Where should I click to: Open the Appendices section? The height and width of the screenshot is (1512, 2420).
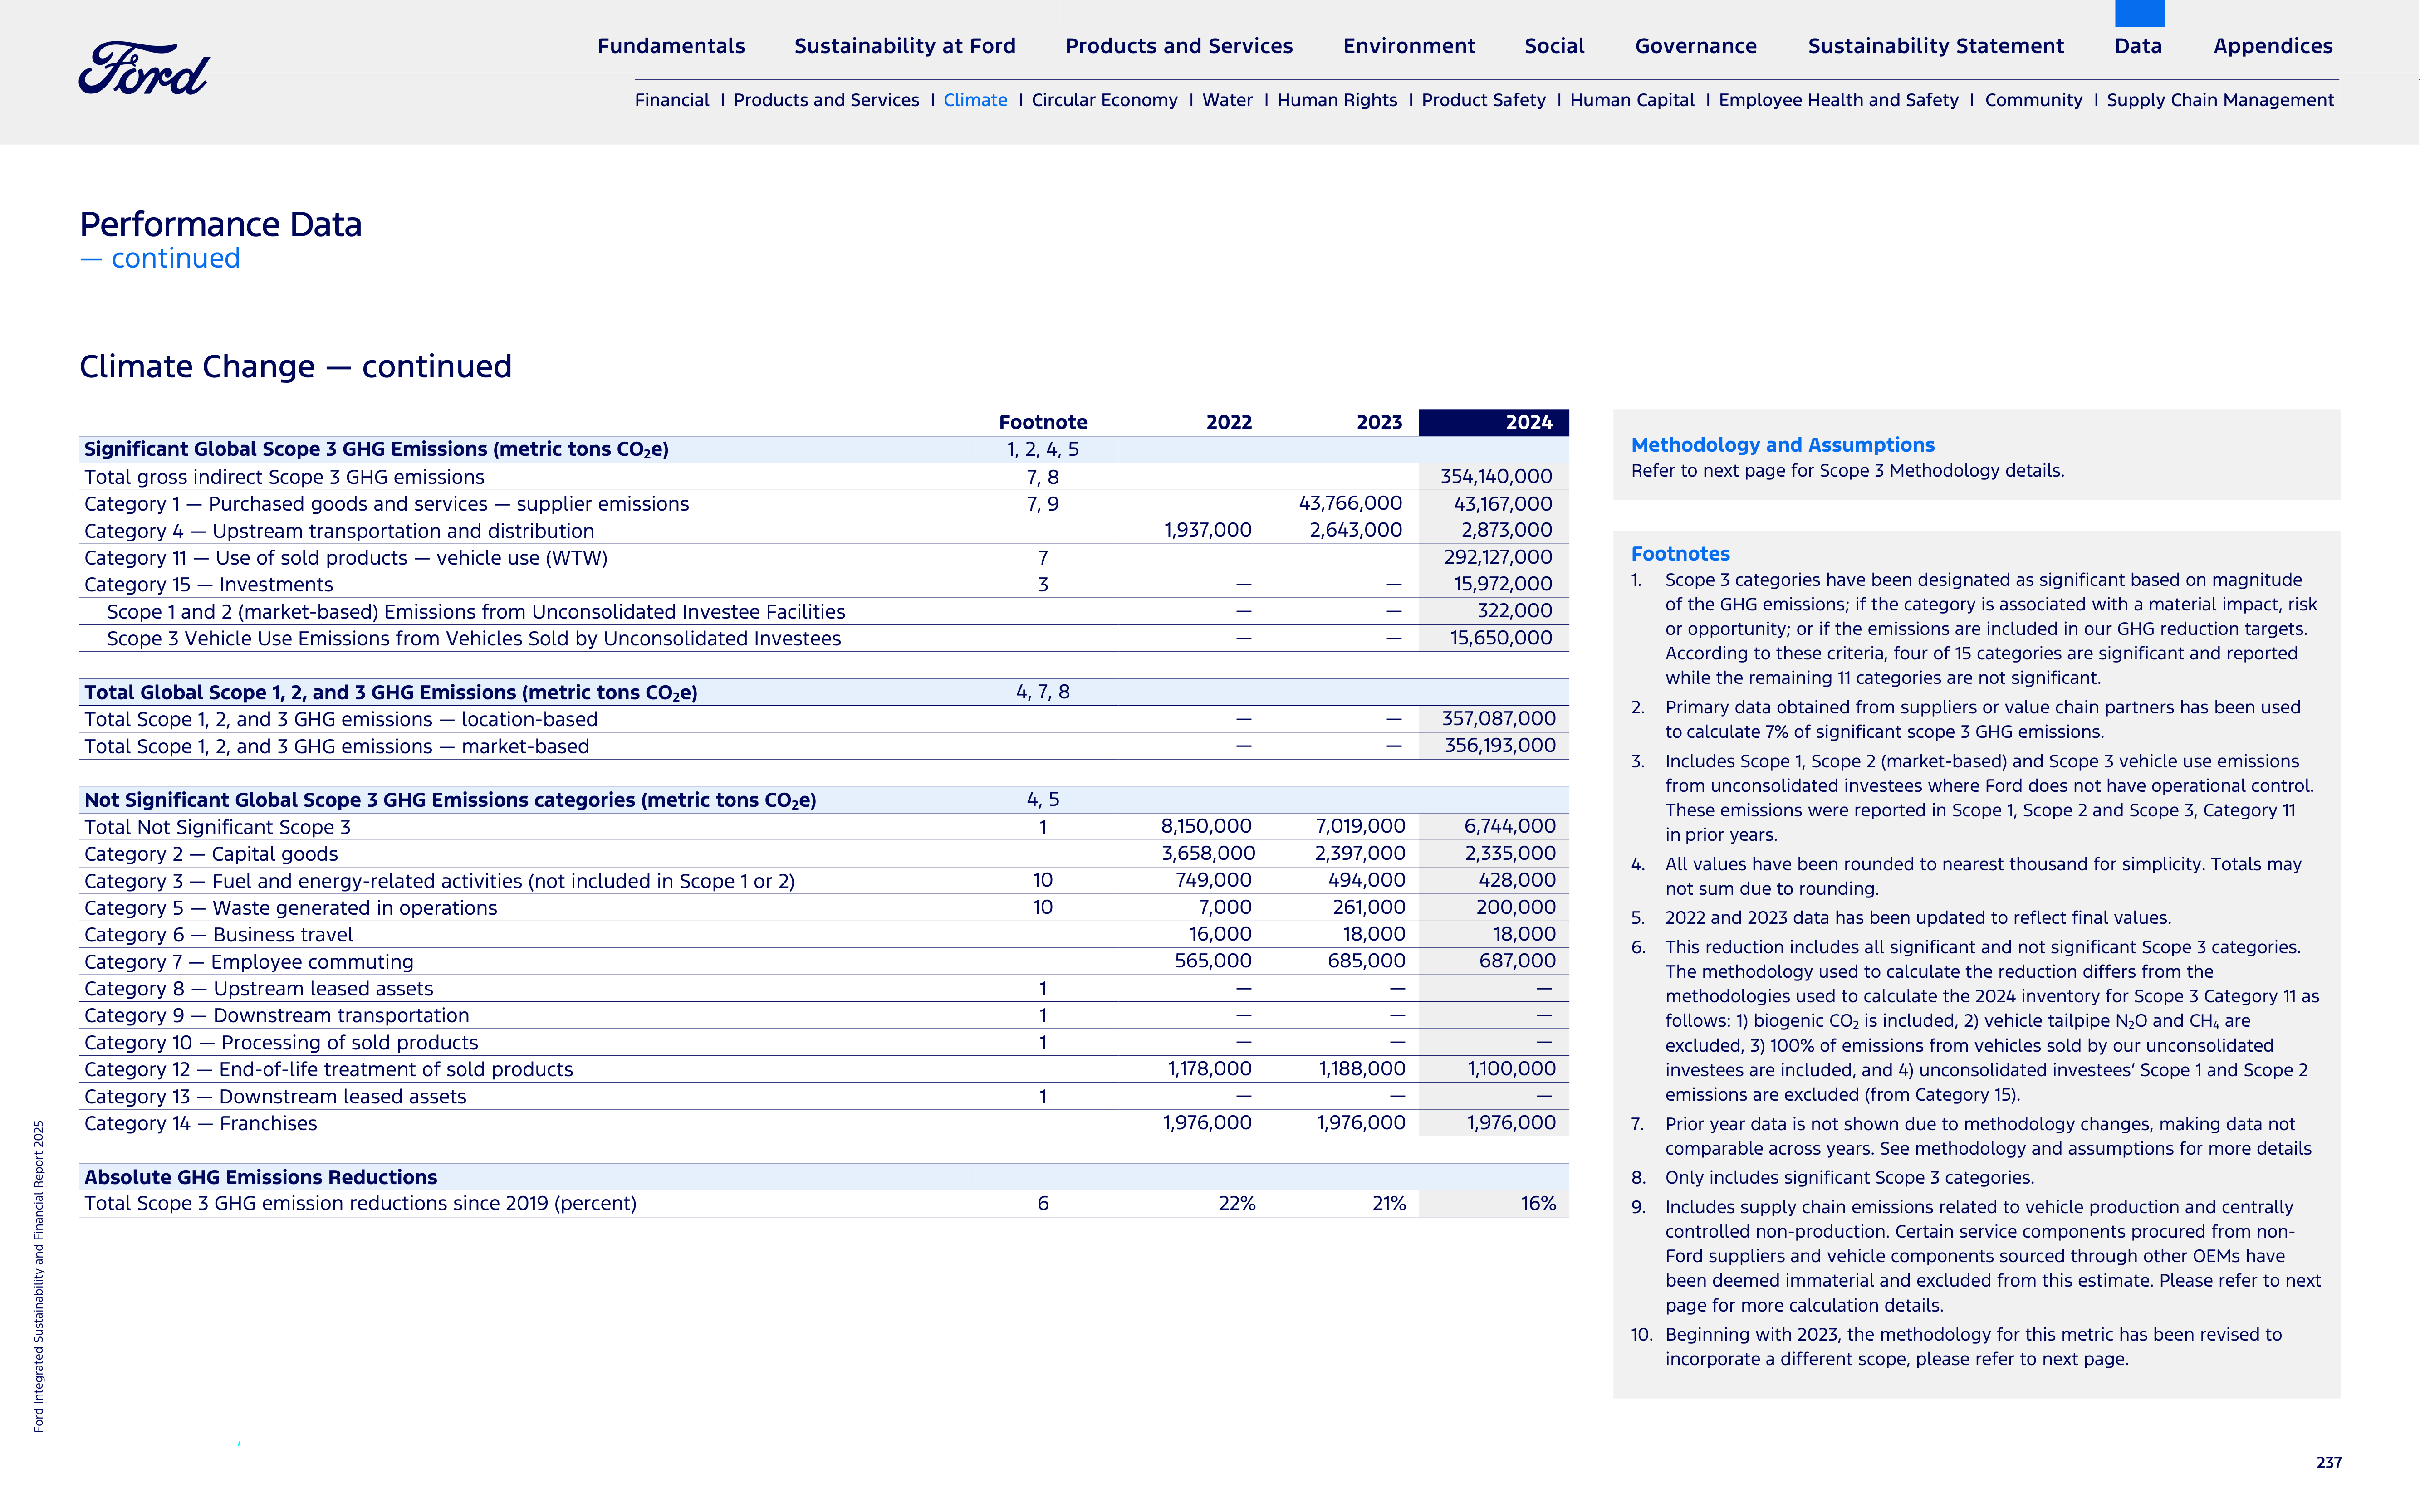(2273, 46)
